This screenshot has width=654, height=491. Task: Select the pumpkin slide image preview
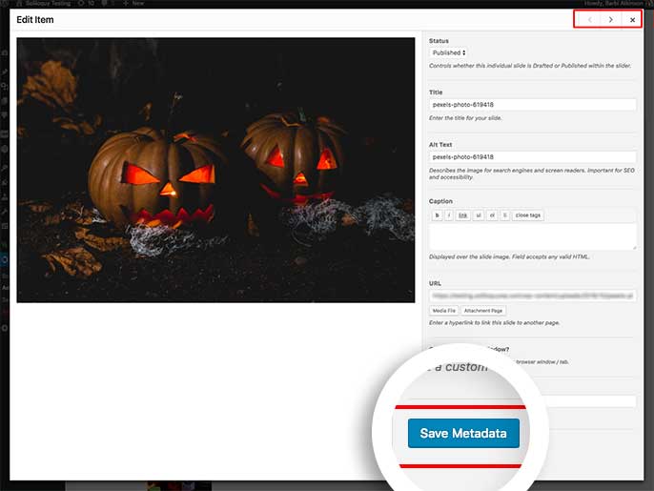coord(215,171)
